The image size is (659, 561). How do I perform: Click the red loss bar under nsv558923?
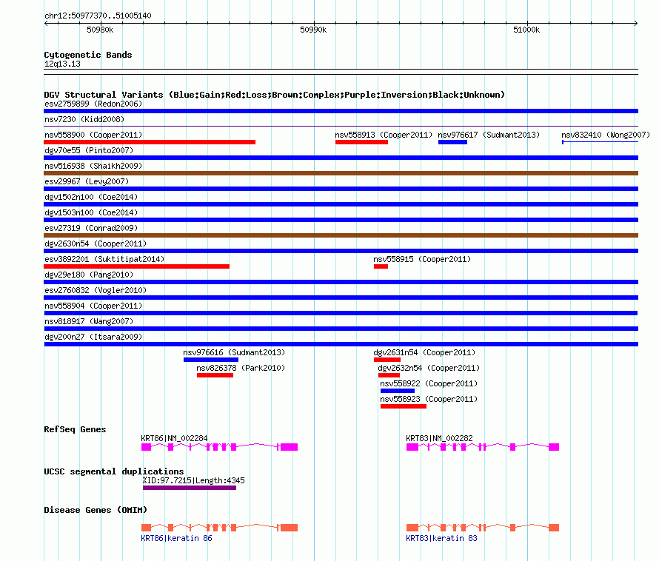click(404, 406)
